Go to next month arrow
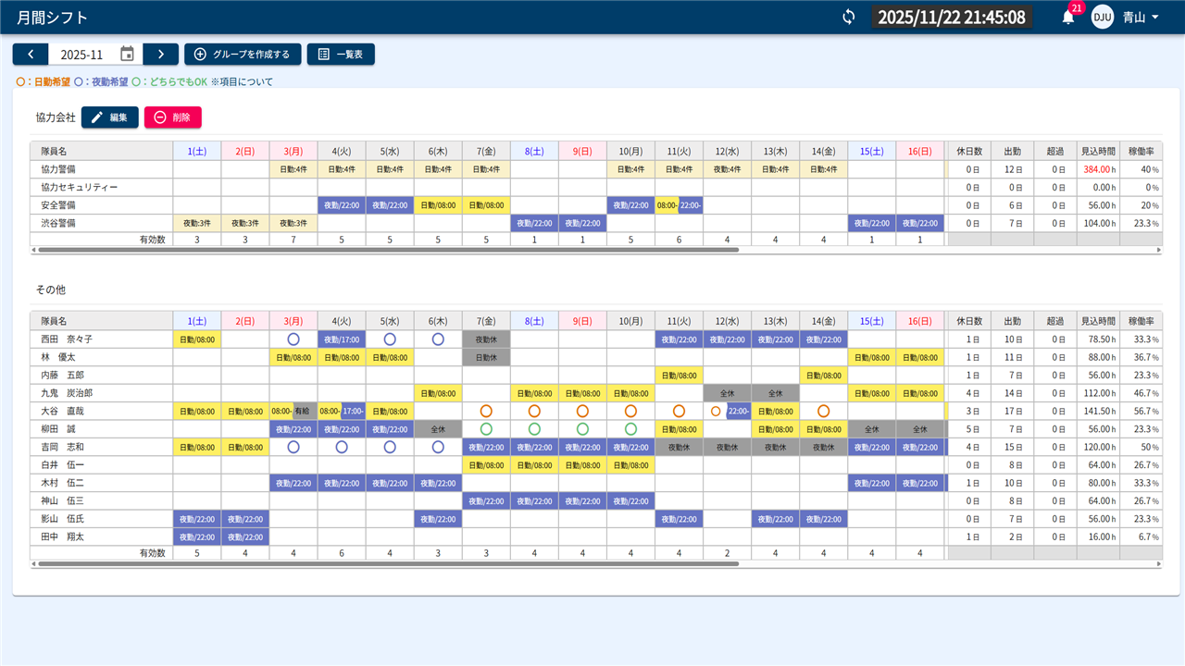Image resolution: width=1185 pixels, height=666 pixels. coord(161,55)
